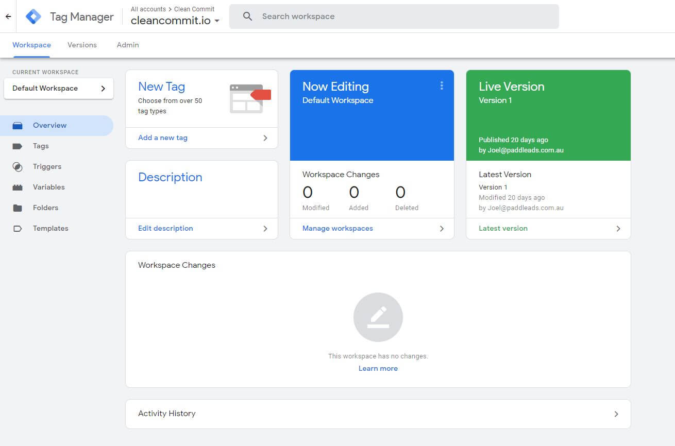Click the Activity History title
675x446 pixels.
coord(167,414)
